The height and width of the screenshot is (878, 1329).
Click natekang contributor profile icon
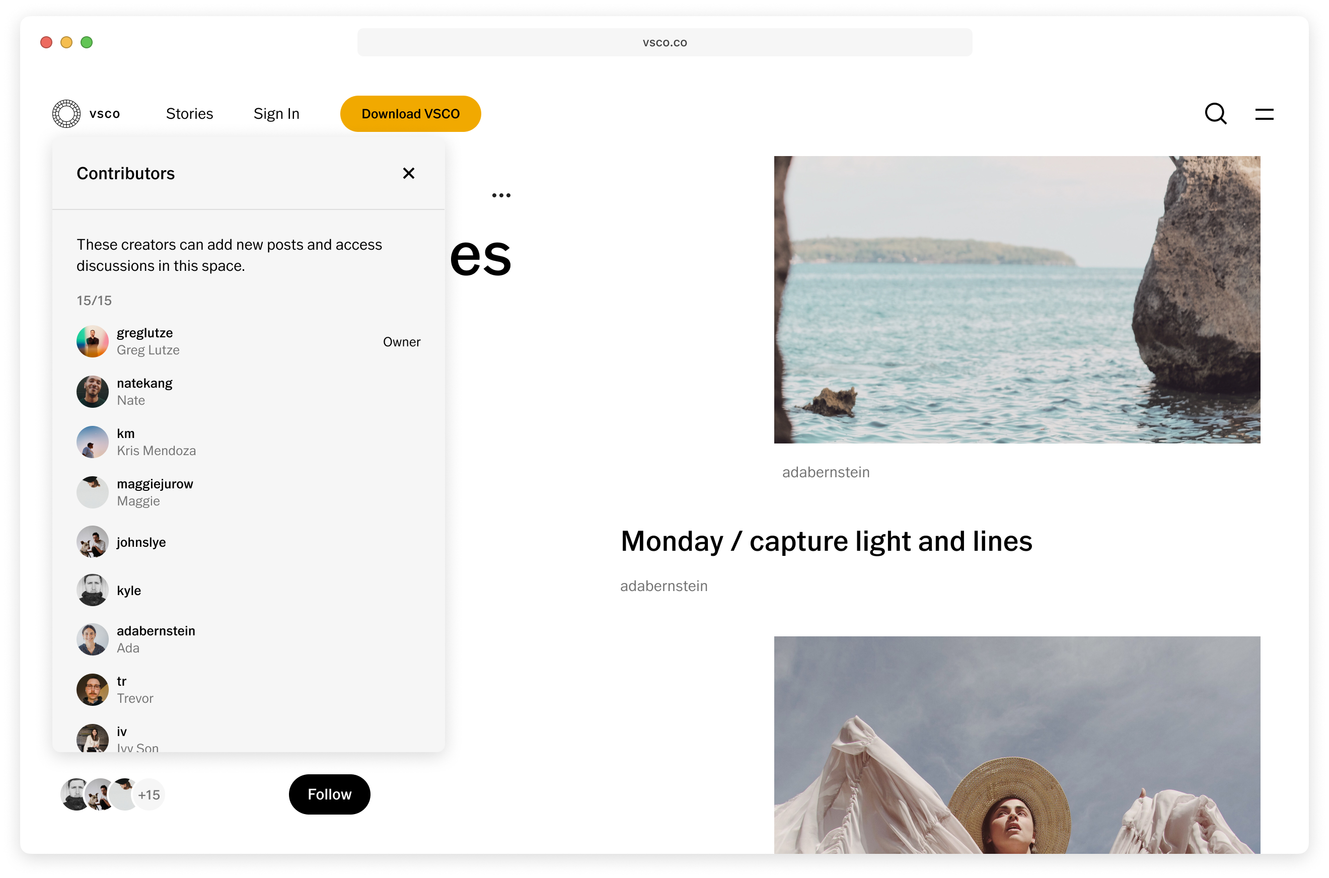[91, 391]
